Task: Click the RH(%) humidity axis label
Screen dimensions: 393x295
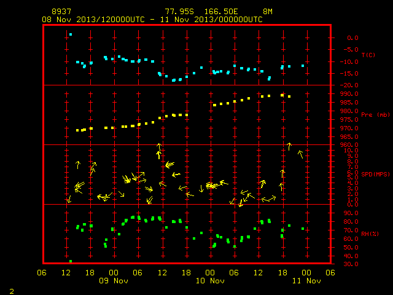Action: tap(370, 234)
